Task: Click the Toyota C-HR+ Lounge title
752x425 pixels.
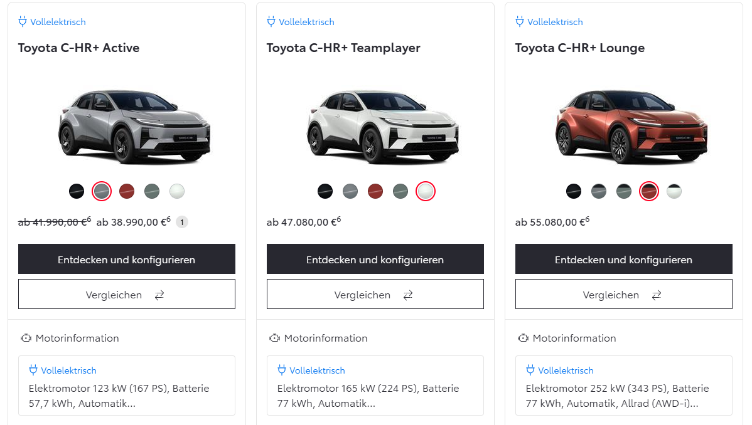Action: (580, 48)
